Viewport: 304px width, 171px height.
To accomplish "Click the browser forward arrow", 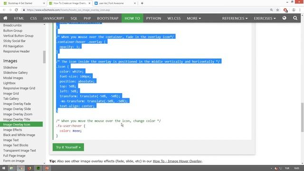I will pyautogui.click(x=10, y=10).
